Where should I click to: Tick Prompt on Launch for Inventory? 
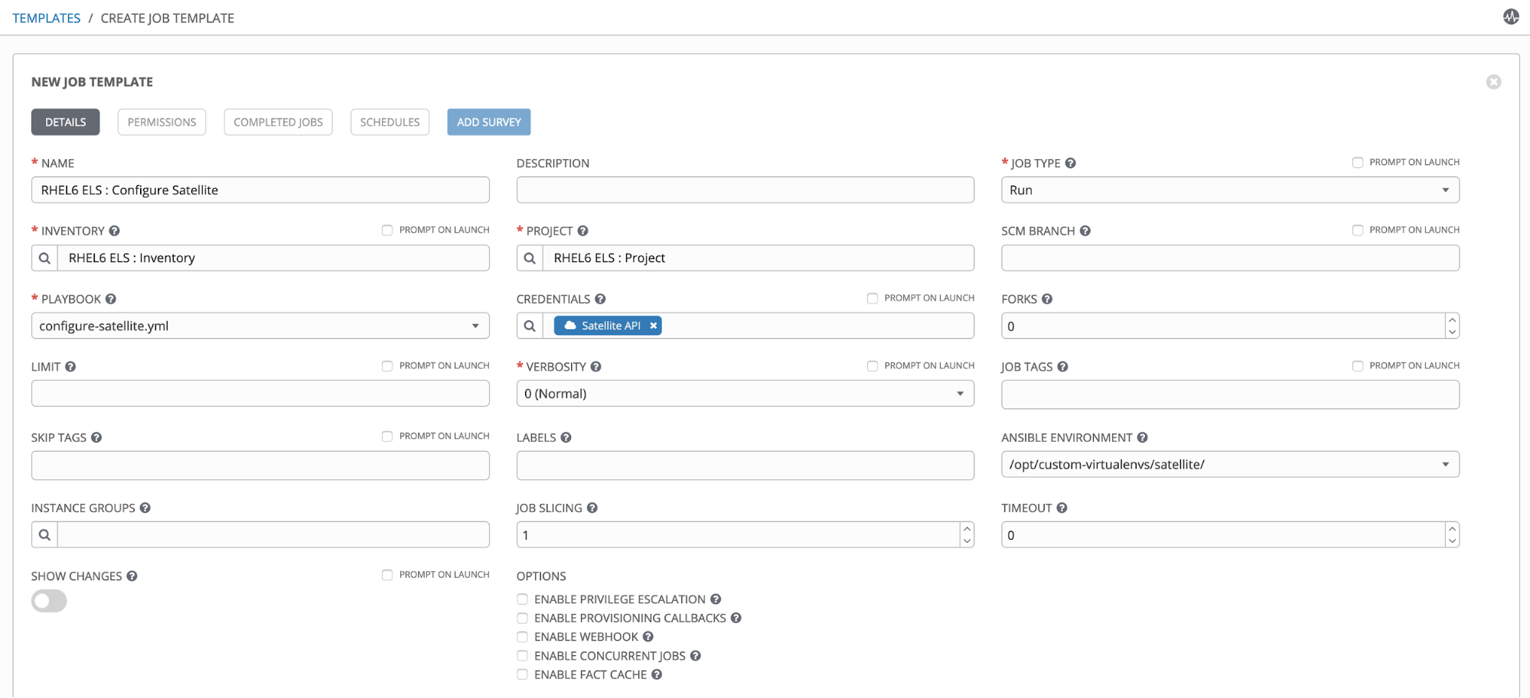point(387,230)
